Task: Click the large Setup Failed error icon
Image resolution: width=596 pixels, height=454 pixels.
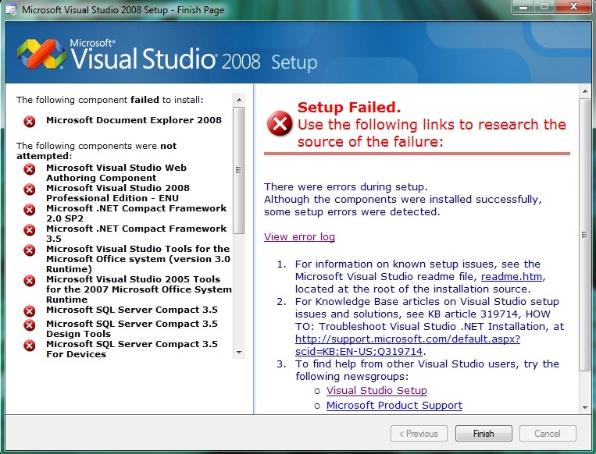Action: pyautogui.click(x=280, y=124)
